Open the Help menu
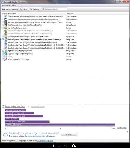This screenshot has width=130, height=148. pos(14,5)
